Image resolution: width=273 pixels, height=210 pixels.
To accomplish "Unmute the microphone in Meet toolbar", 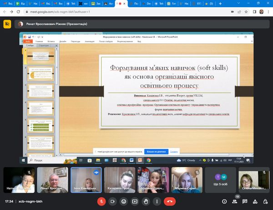I will 101,201.
